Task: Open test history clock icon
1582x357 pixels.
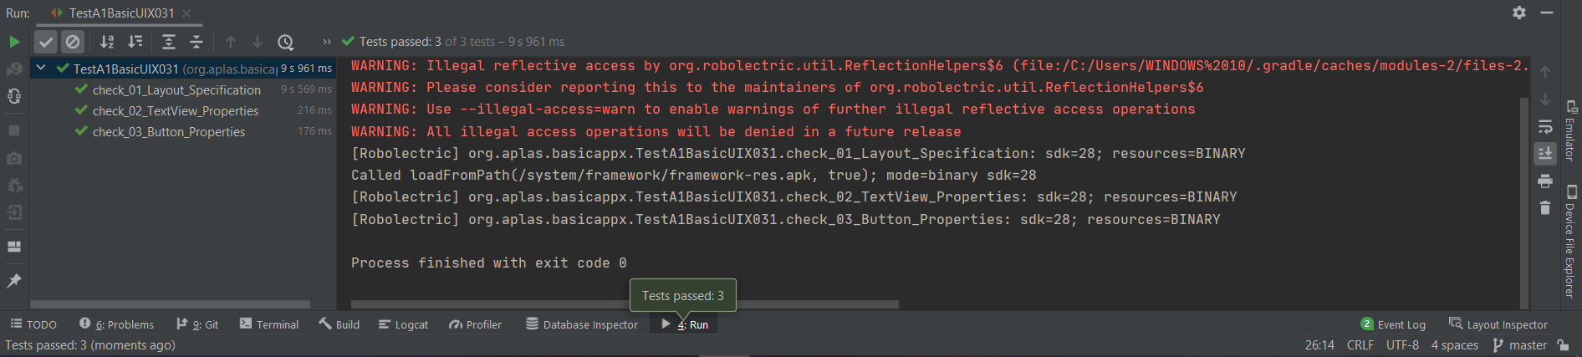Action: point(285,42)
